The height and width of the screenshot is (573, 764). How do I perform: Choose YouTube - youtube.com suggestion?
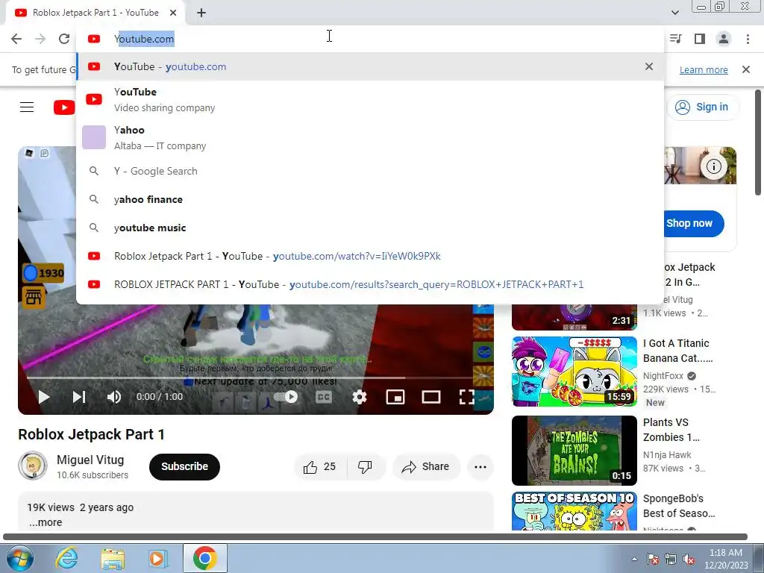pyautogui.click(x=370, y=66)
